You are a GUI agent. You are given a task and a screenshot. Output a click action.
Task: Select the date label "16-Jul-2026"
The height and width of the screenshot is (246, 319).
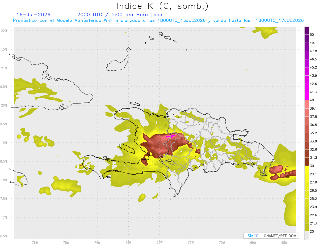(33, 15)
